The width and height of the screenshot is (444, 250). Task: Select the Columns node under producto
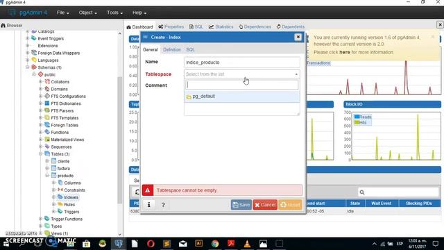tap(72, 183)
